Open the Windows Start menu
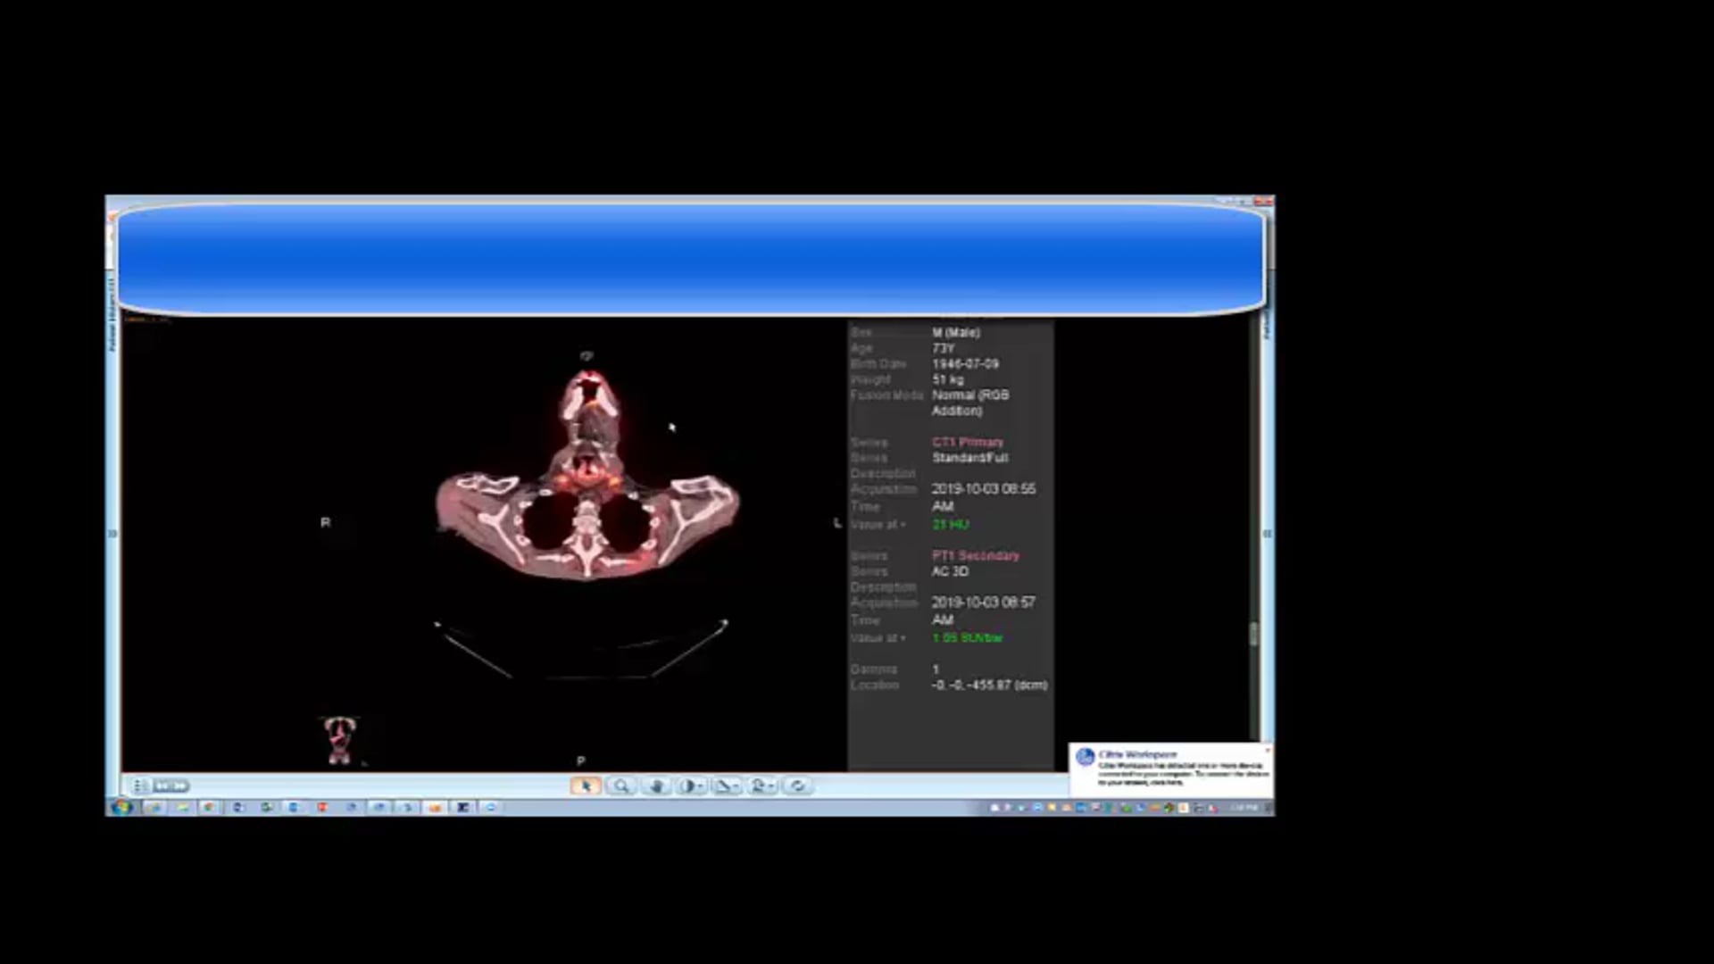The height and width of the screenshot is (964, 1714). pos(122,808)
